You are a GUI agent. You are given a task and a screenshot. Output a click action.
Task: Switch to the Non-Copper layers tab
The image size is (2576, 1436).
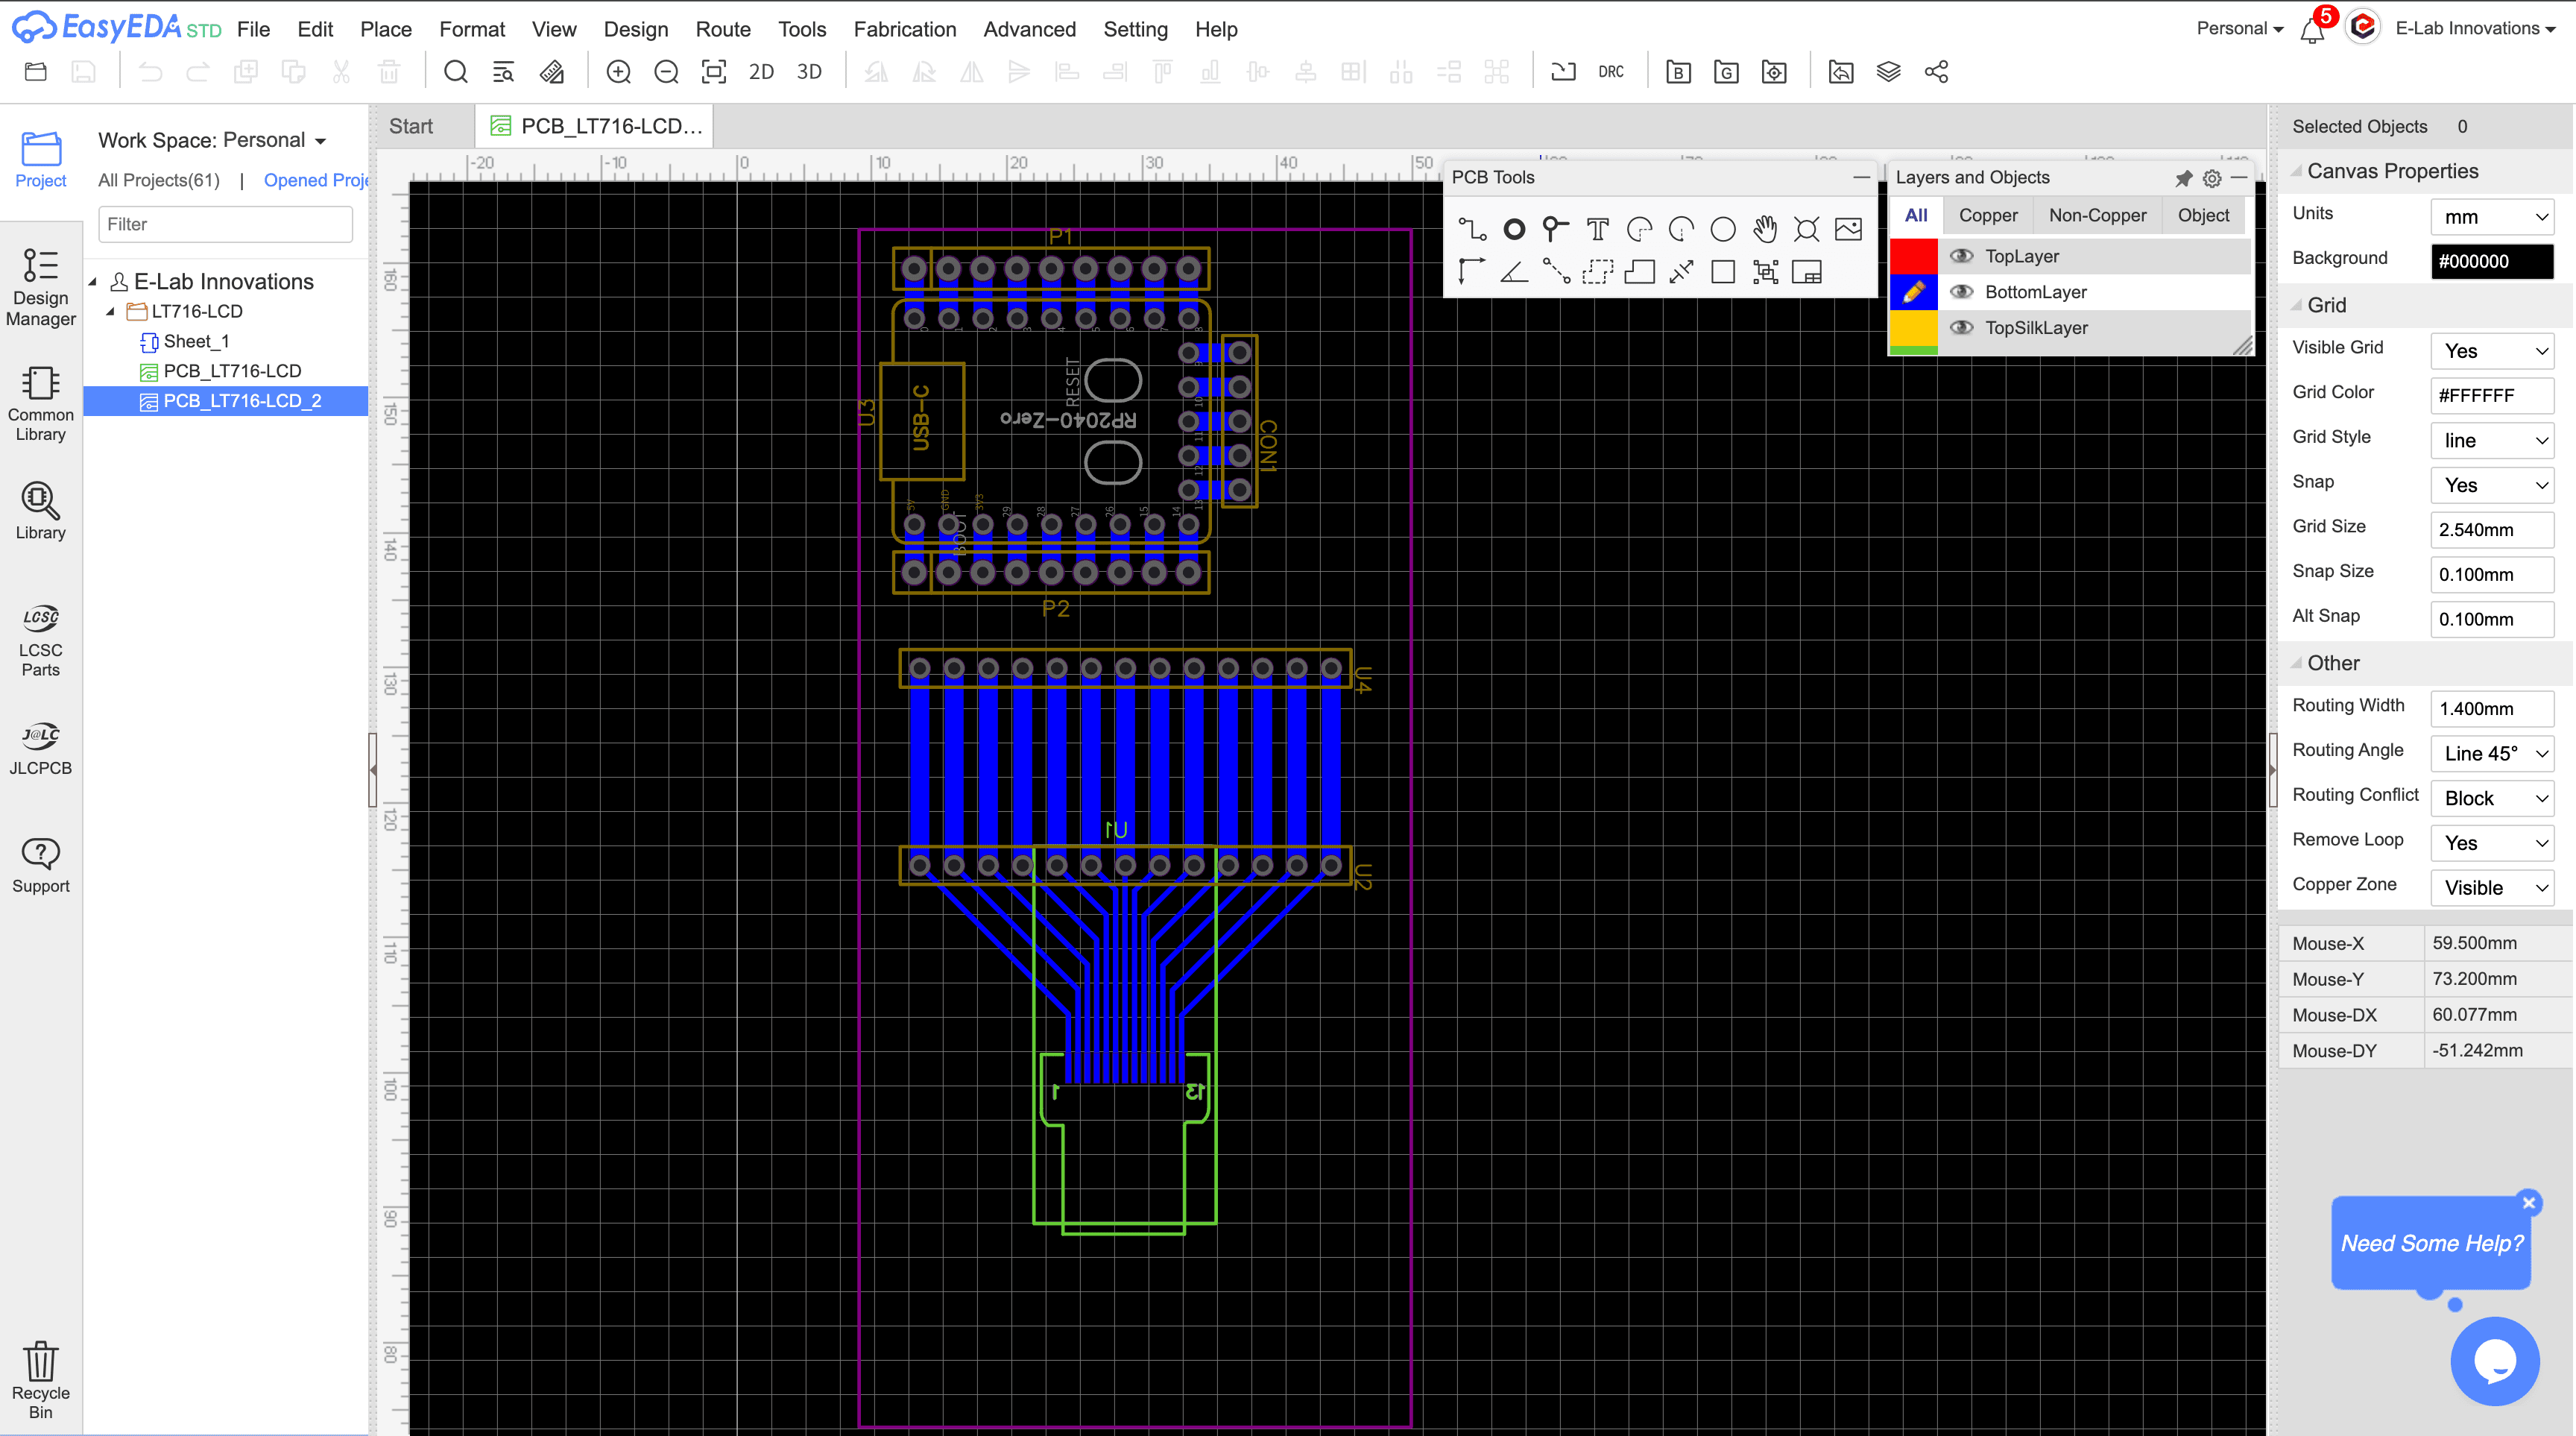pos(2097,215)
